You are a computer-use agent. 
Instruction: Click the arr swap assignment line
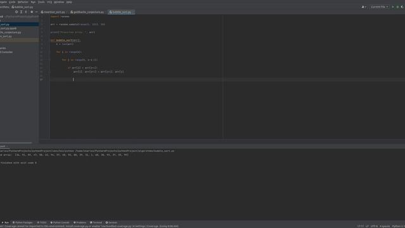pos(99,72)
